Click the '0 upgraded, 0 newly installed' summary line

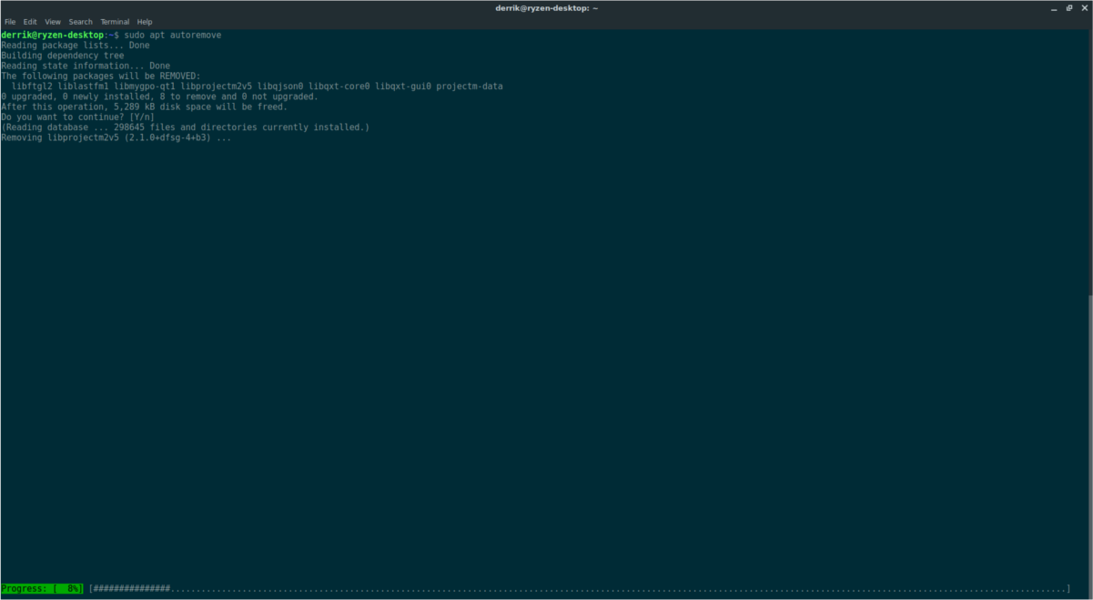pos(159,97)
